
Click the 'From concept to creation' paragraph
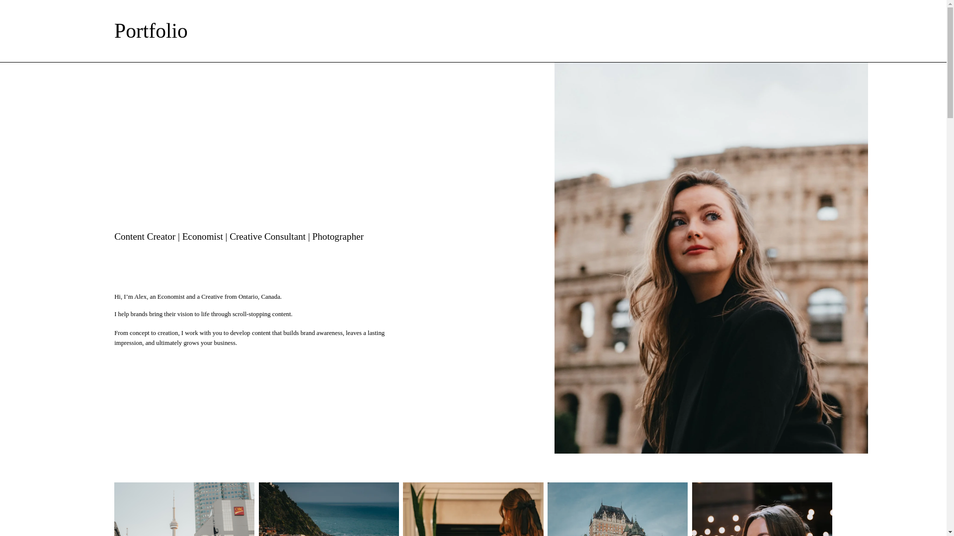(x=249, y=338)
